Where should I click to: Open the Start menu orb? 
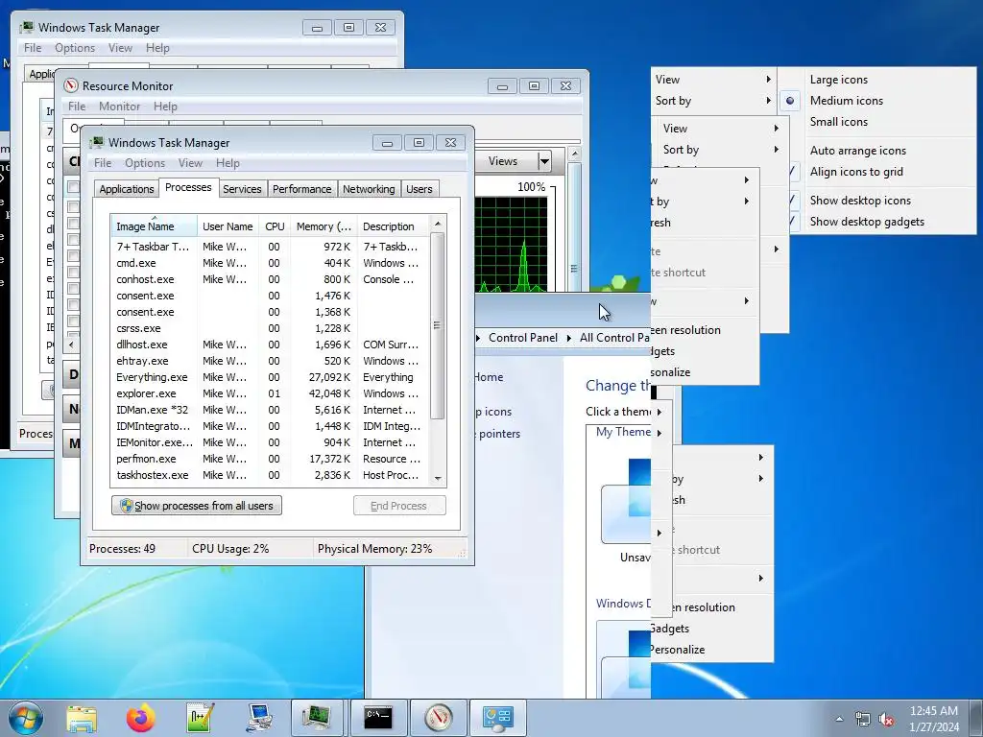(x=25, y=718)
